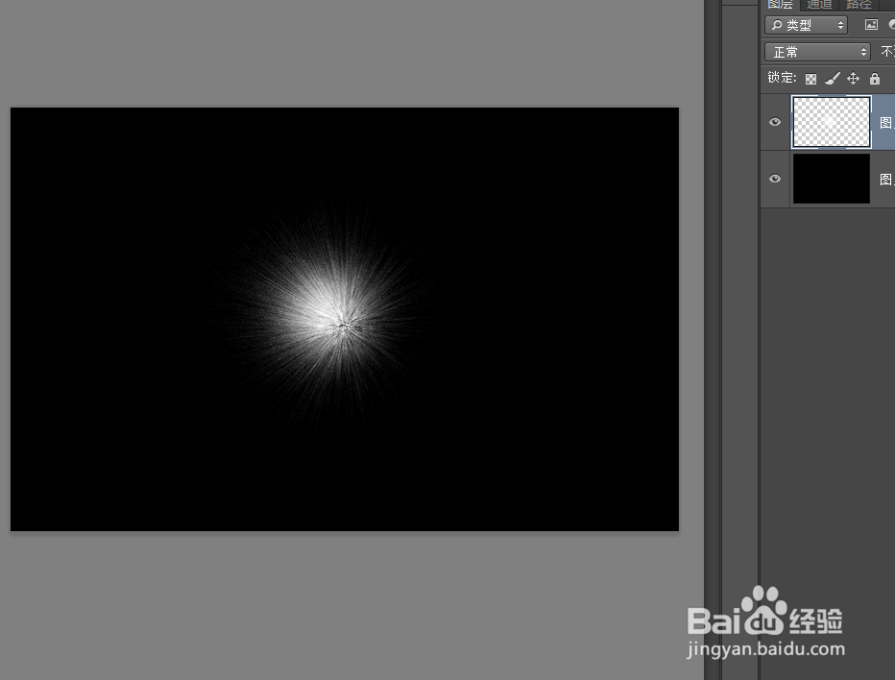The width and height of the screenshot is (895, 680).
Task: Select the transparent starburst layer thumbnail
Action: 832,122
